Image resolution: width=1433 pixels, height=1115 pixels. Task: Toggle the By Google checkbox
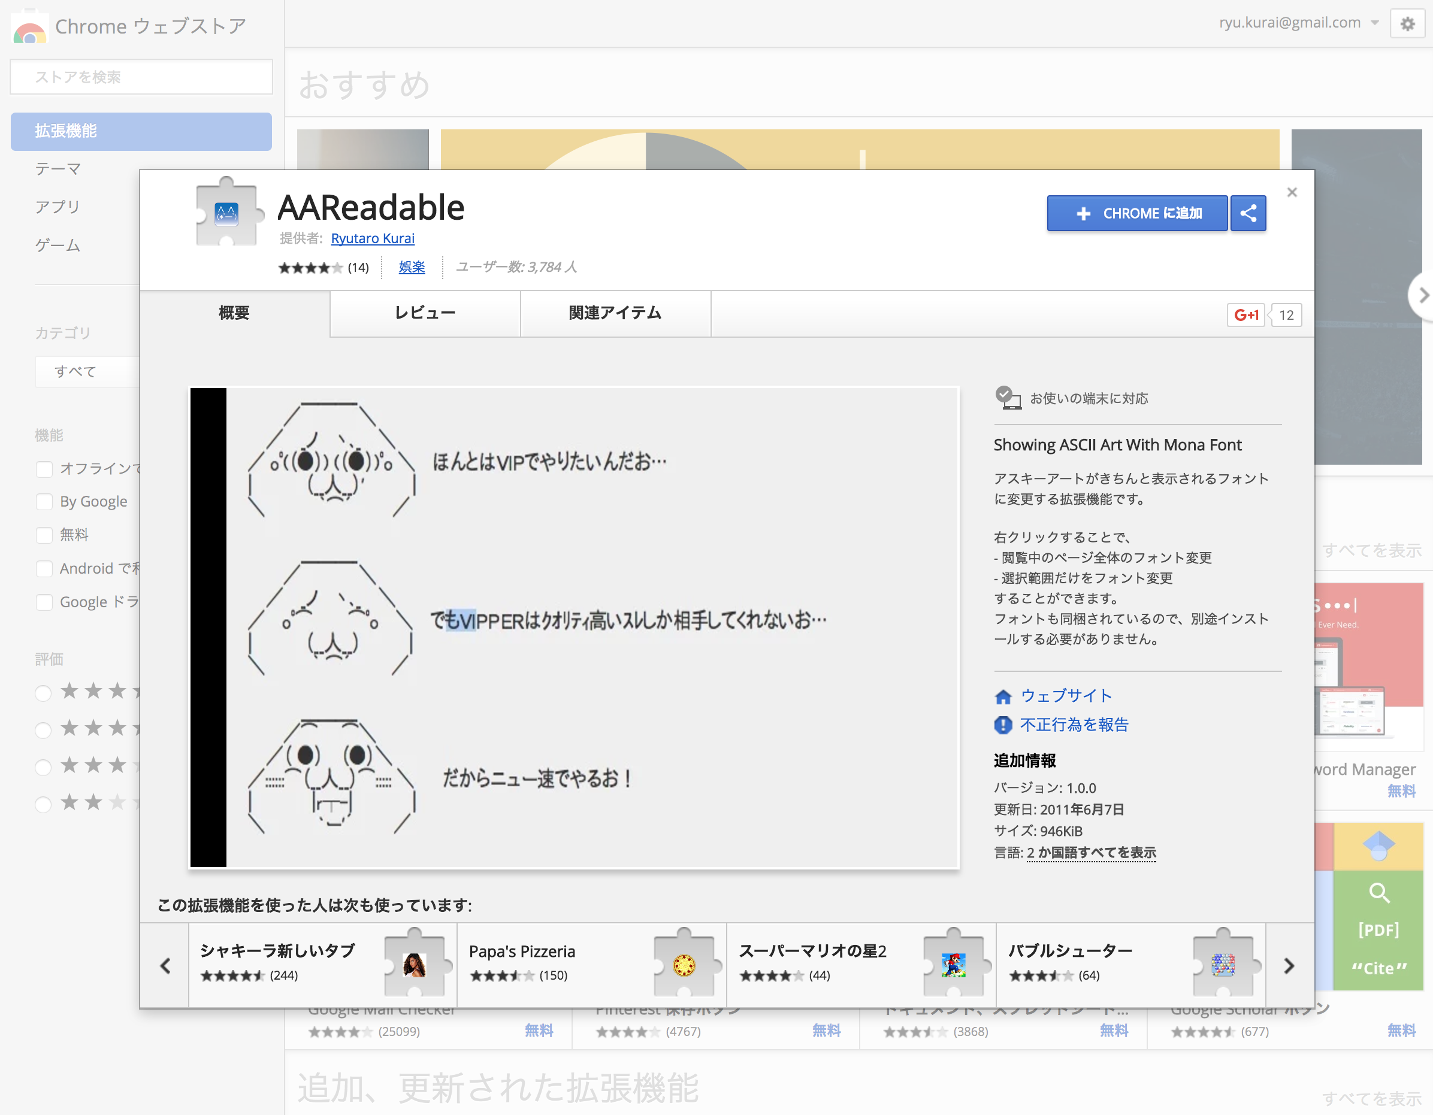pos(44,502)
